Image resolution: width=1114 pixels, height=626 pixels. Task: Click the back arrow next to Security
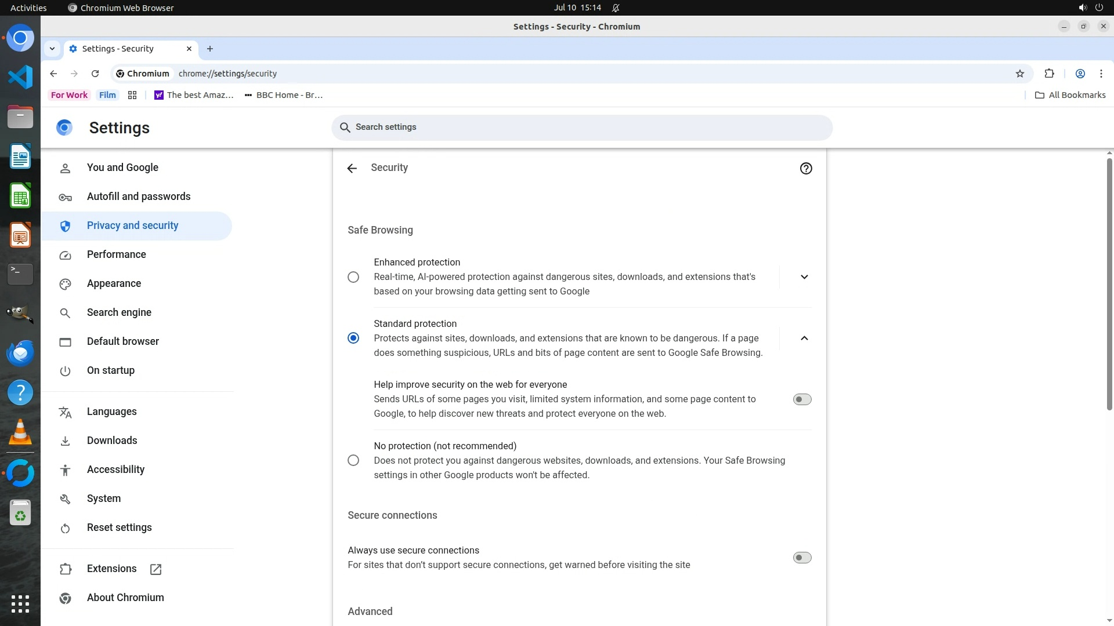coord(352,168)
